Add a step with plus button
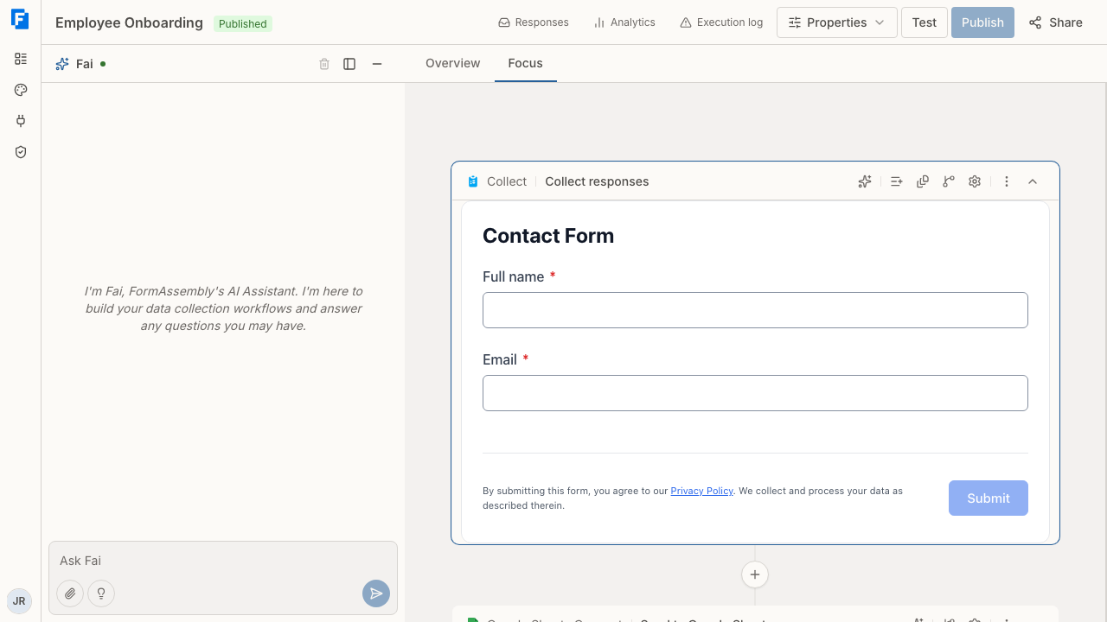The image size is (1107, 622). click(x=755, y=574)
